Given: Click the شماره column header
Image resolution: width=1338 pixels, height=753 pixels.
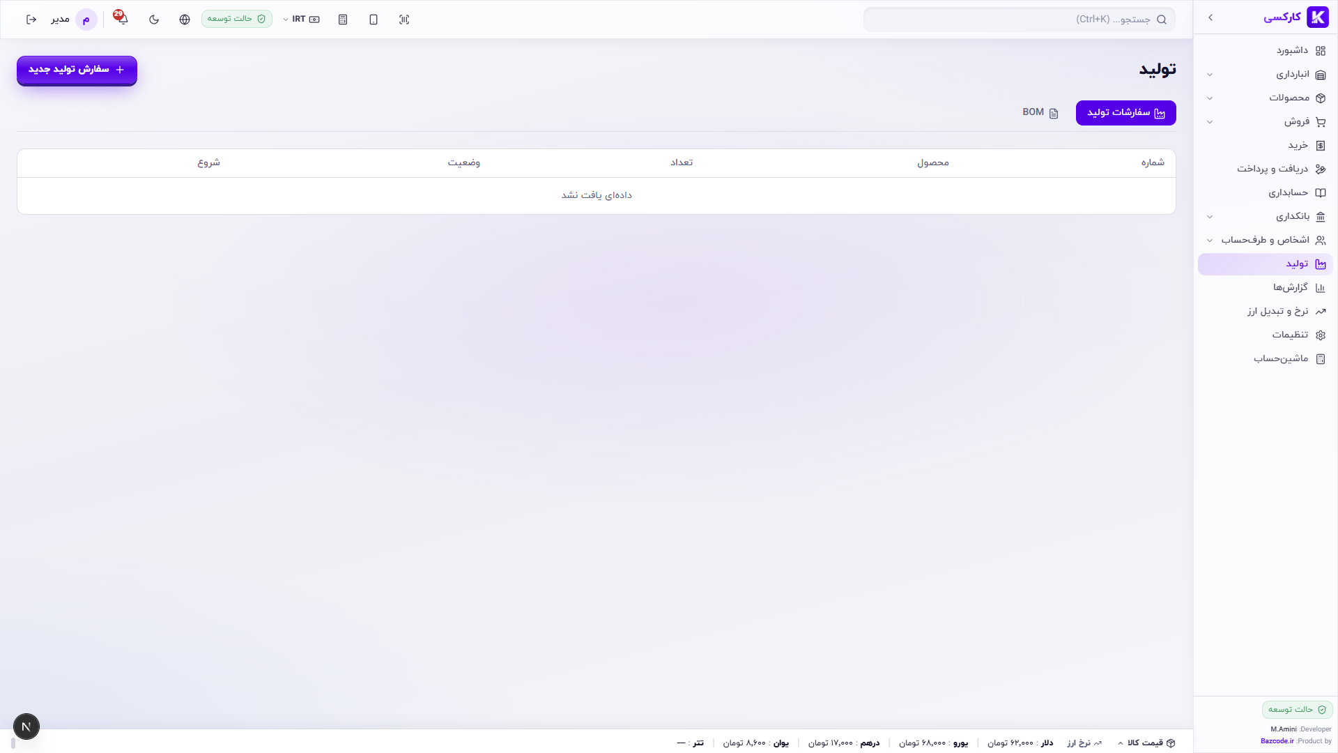Looking at the screenshot, I should coord(1153,162).
